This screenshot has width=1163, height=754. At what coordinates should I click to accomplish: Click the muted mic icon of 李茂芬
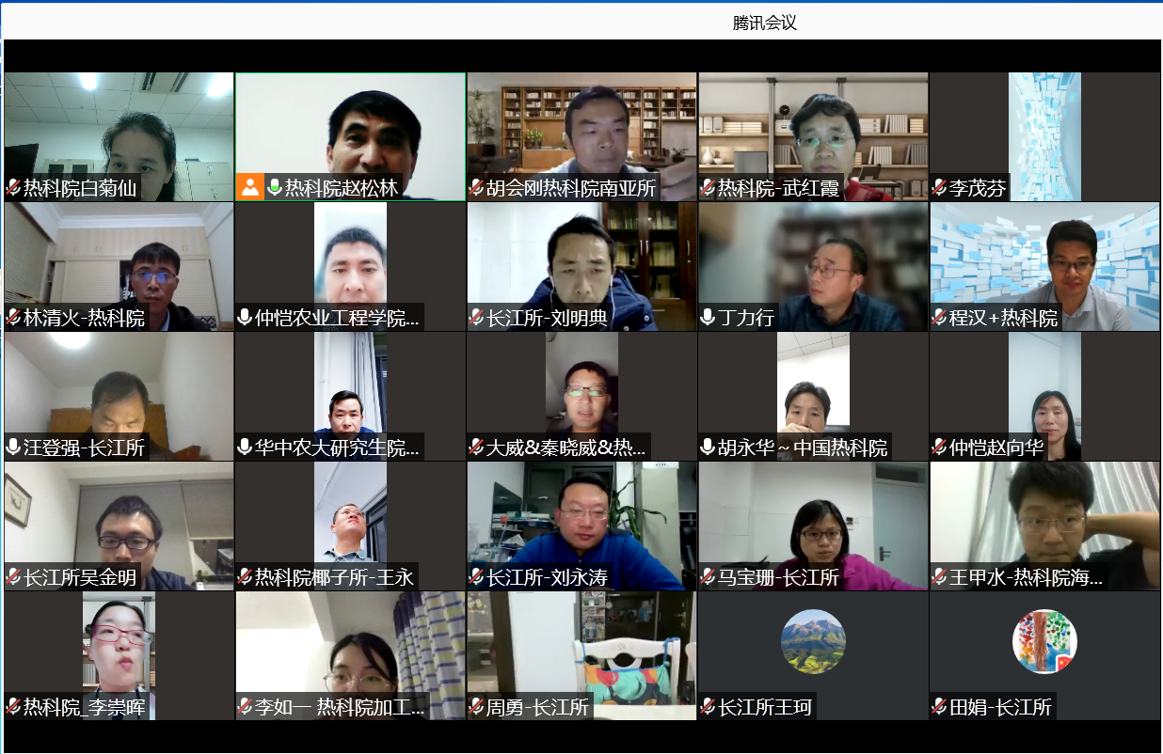coord(939,188)
